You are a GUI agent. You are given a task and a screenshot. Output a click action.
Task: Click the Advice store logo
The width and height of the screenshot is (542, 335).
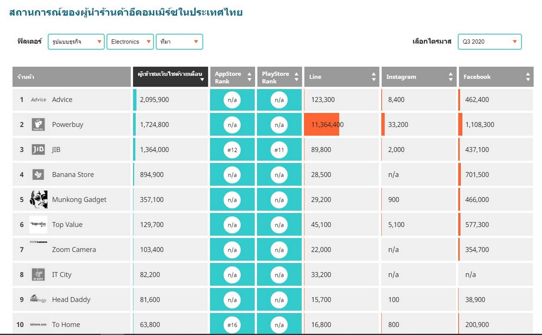coord(38,100)
